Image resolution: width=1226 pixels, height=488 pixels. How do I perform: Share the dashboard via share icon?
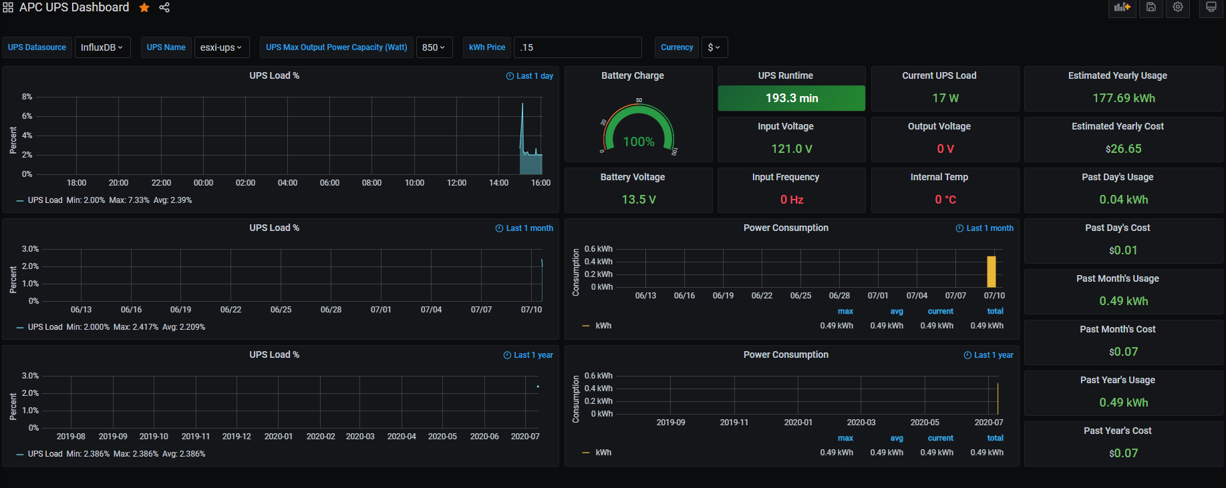164,7
